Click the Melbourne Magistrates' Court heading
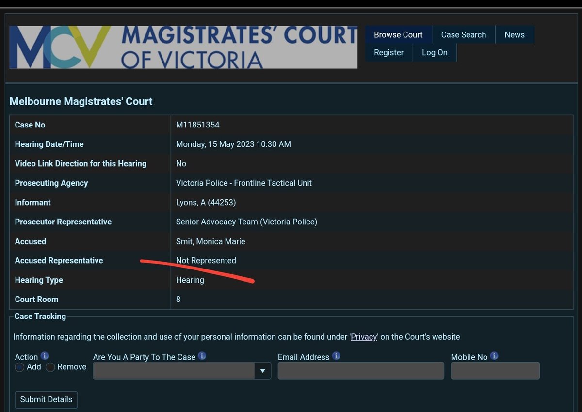Viewport: 582px width, 412px height. tap(81, 101)
